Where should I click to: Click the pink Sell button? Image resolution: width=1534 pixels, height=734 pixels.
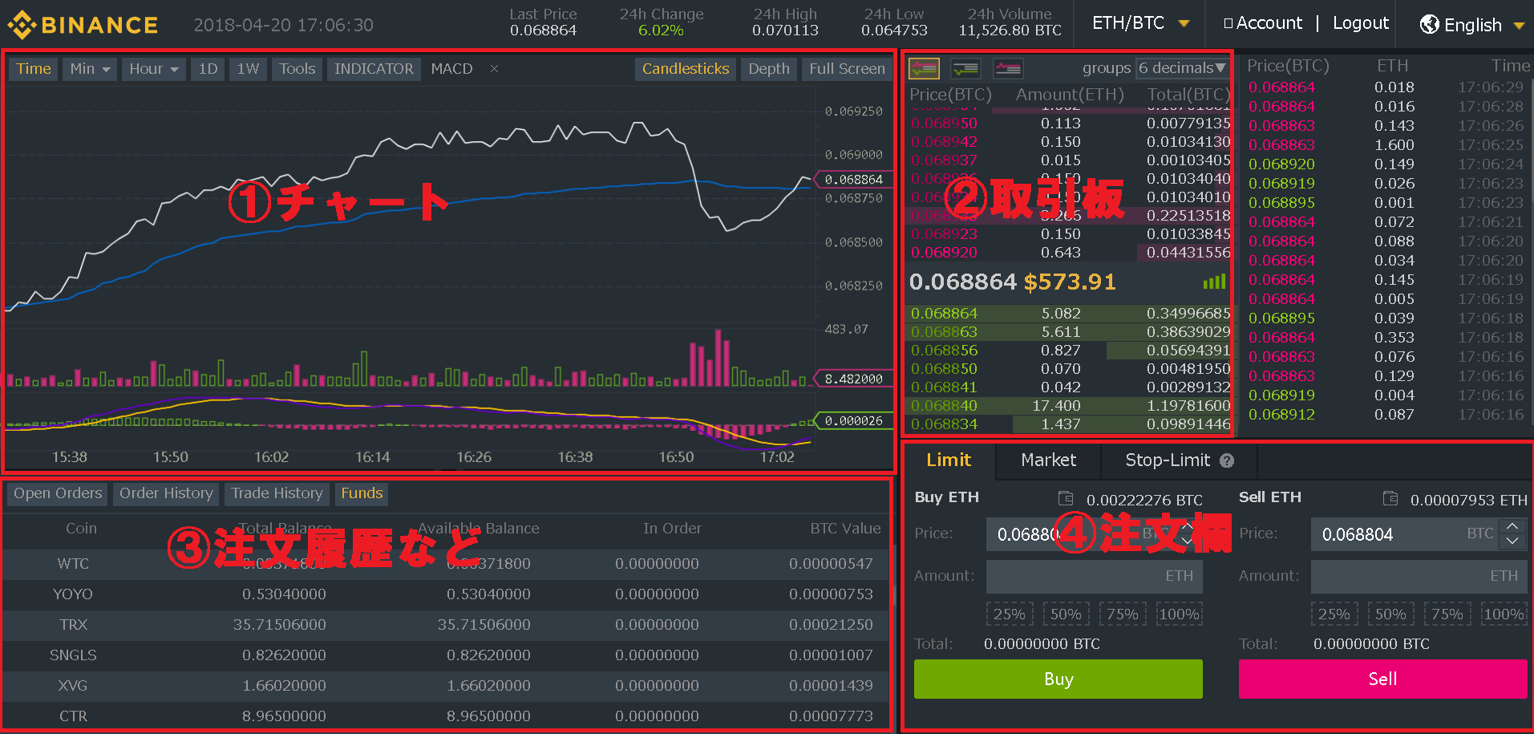pos(1383,679)
